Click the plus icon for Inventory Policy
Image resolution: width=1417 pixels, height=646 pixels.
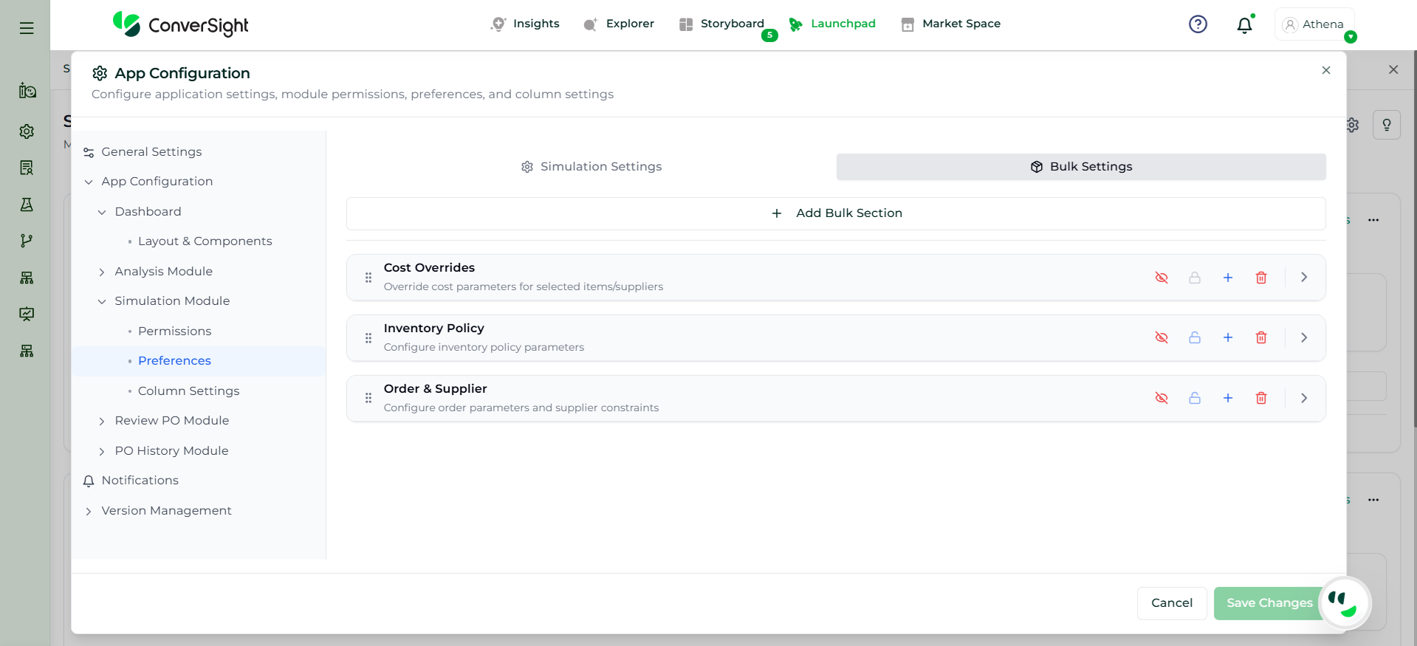coord(1228,338)
